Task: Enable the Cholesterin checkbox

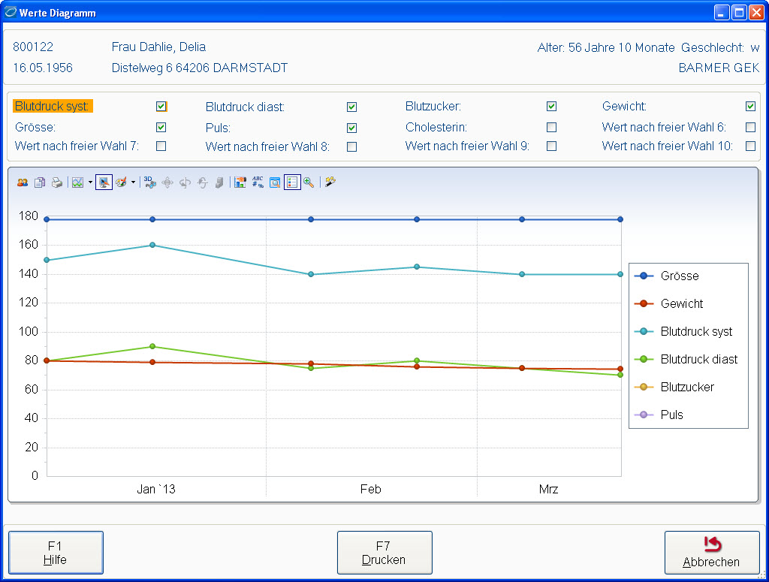Action: pos(552,128)
